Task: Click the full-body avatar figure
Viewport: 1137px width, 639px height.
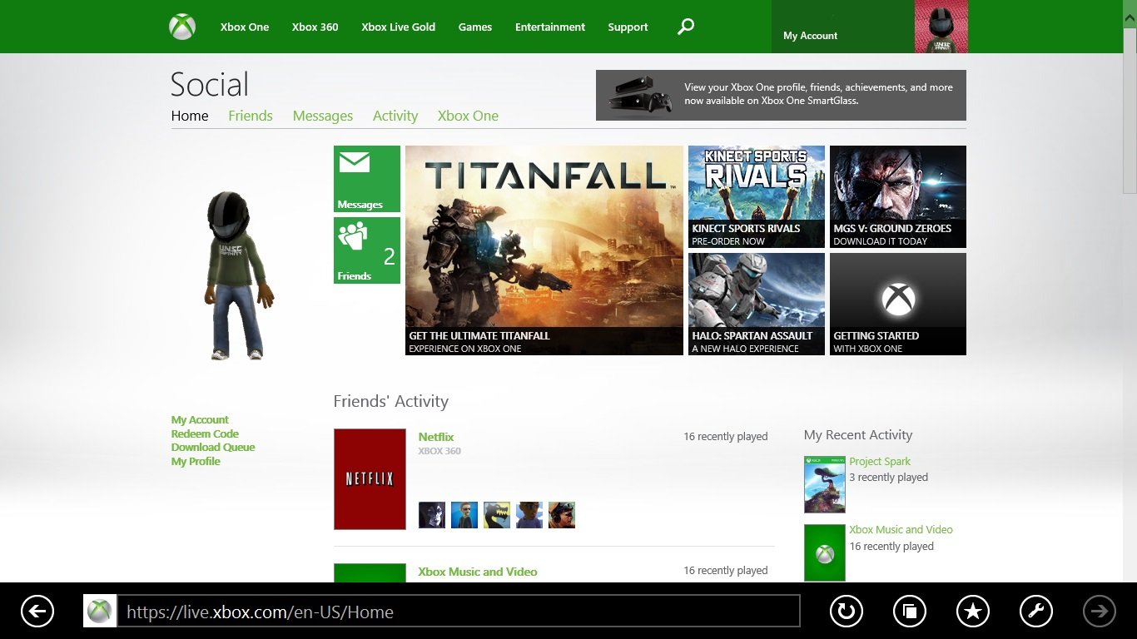Action: click(x=239, y=275)
